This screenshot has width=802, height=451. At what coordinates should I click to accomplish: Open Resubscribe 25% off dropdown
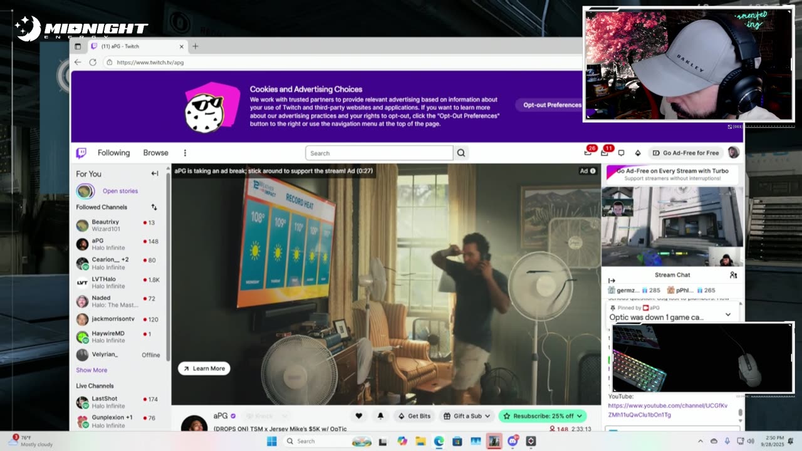coord(543,416)
